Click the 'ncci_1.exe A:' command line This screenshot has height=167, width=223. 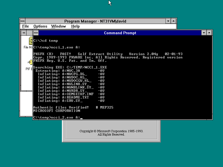point(57,47)
